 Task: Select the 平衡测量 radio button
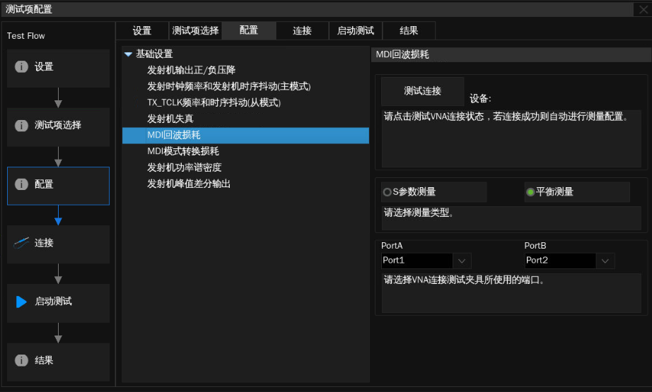(x=530, y=192)
